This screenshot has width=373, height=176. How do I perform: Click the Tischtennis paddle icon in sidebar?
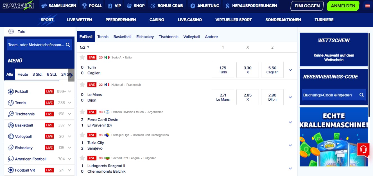[x=11, y=114]
